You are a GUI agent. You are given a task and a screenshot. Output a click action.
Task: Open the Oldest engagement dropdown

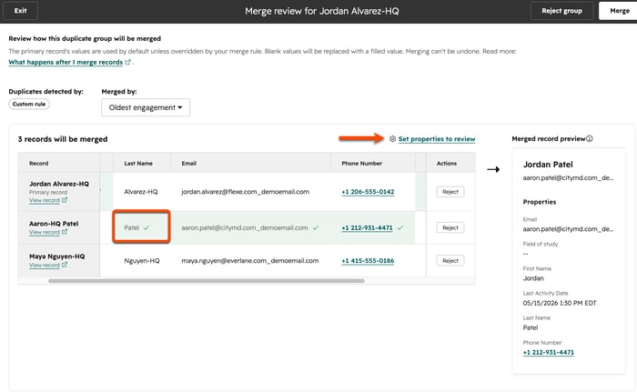click(146, 107)
